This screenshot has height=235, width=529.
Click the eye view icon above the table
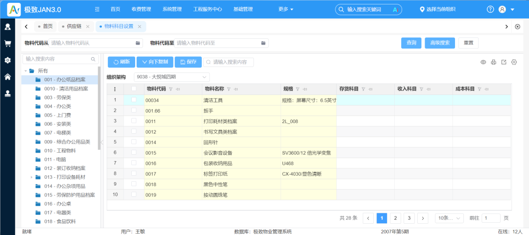[483, 62]
